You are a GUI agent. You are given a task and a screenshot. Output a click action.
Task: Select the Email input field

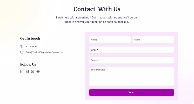[131, 50]
